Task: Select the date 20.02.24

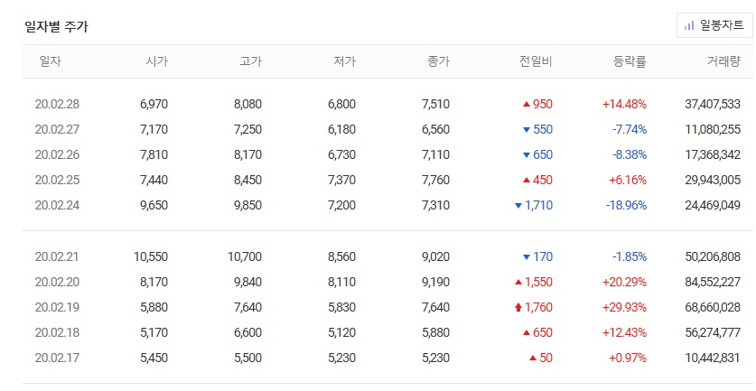Action: click(x=57, y=205)
